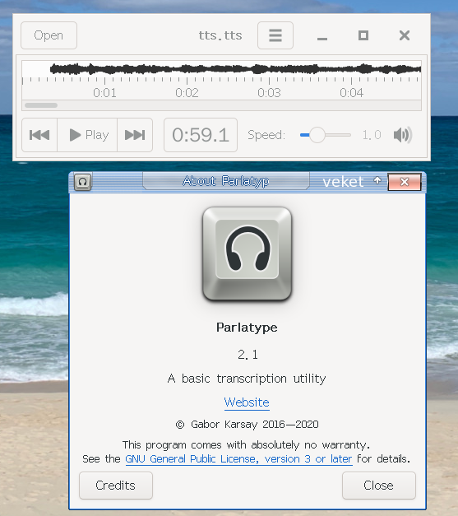Click the 0:59.1 time position button
Image resolution: width=458 pixels, height=516 pixels.
point(201,135)
